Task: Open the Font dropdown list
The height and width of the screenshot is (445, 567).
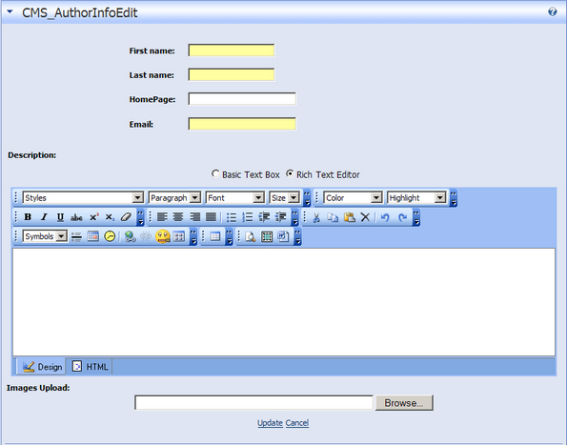Action: tap(235, 198)
